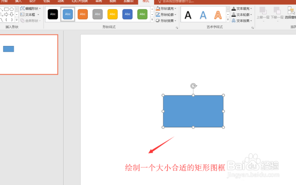Click the 上移一层 bring forward button
The height and width of the screenshot is (185, 296).
coord(263,14)
